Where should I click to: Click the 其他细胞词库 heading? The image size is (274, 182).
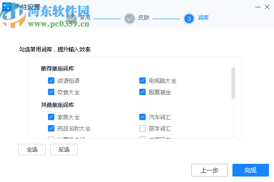pos(58,105)
